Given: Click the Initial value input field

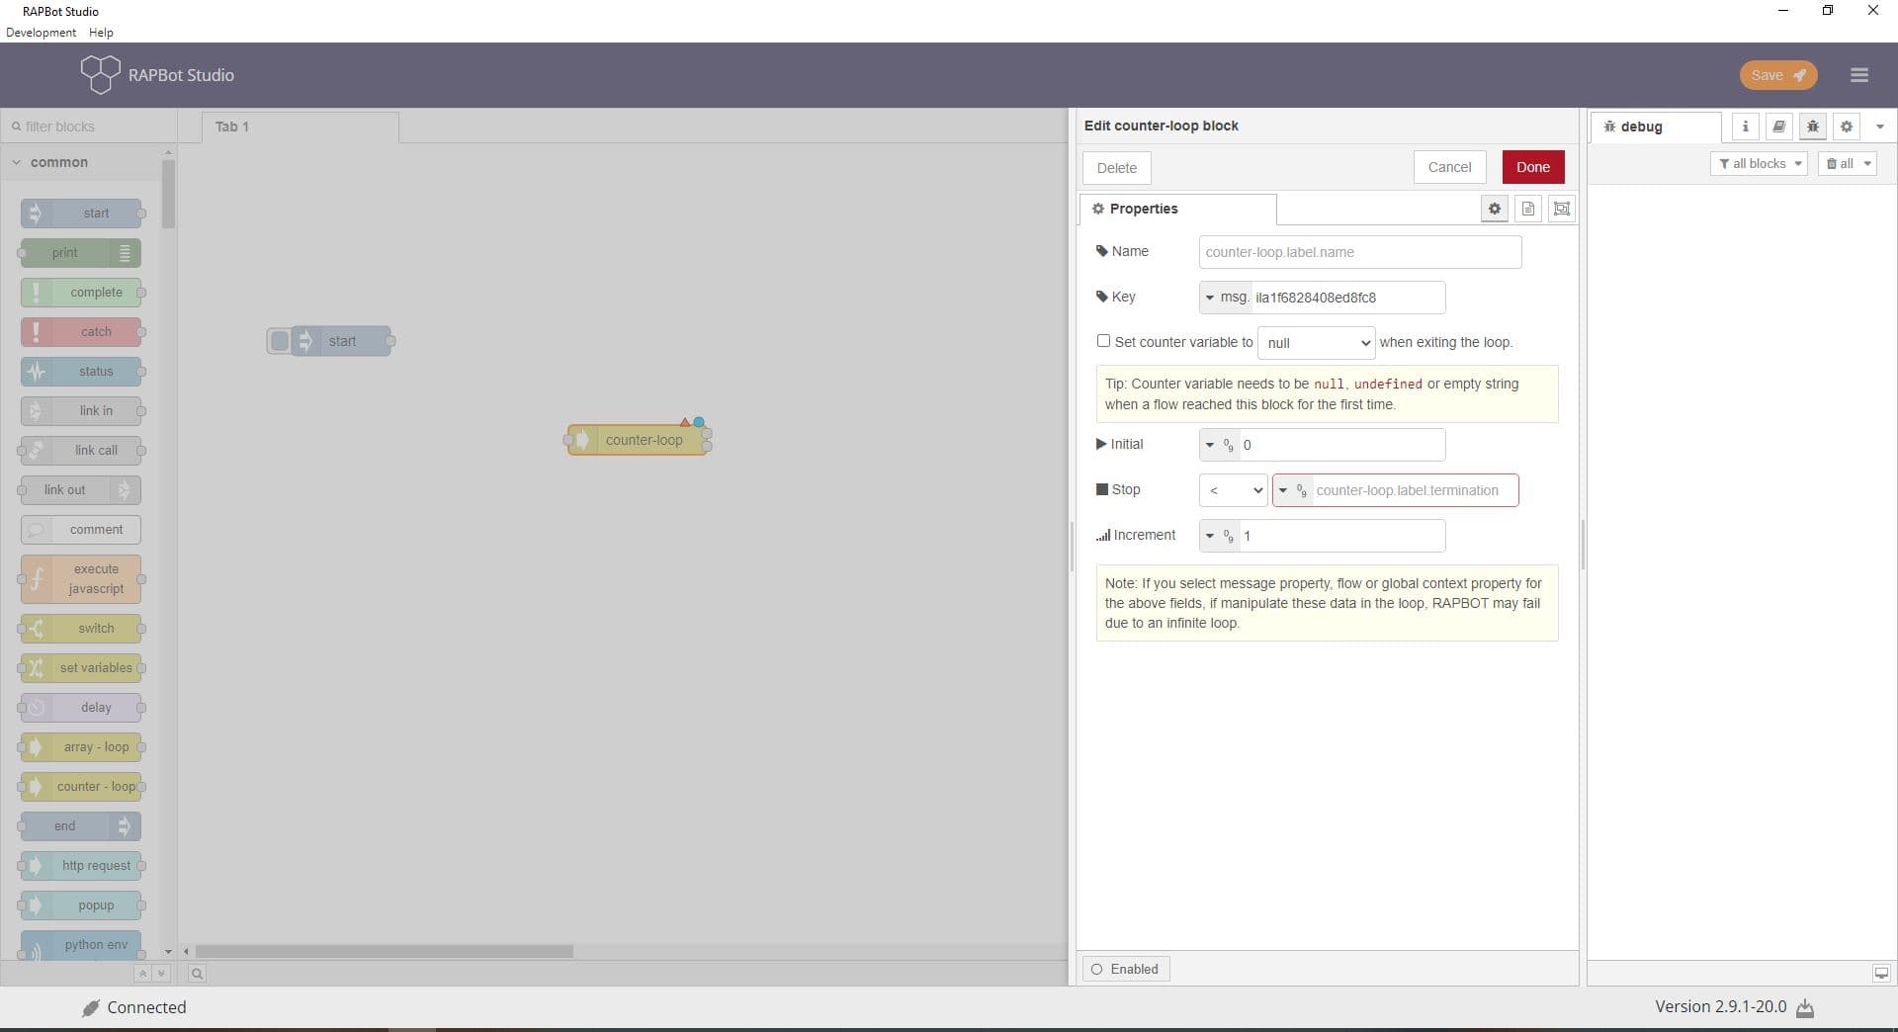Looking at the screenshot, I should pyautogui.click(x=1341, y=445).
